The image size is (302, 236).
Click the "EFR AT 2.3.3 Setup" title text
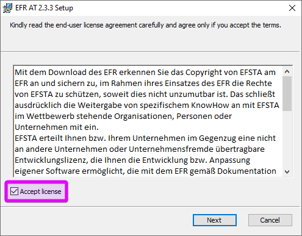(44, 8)
